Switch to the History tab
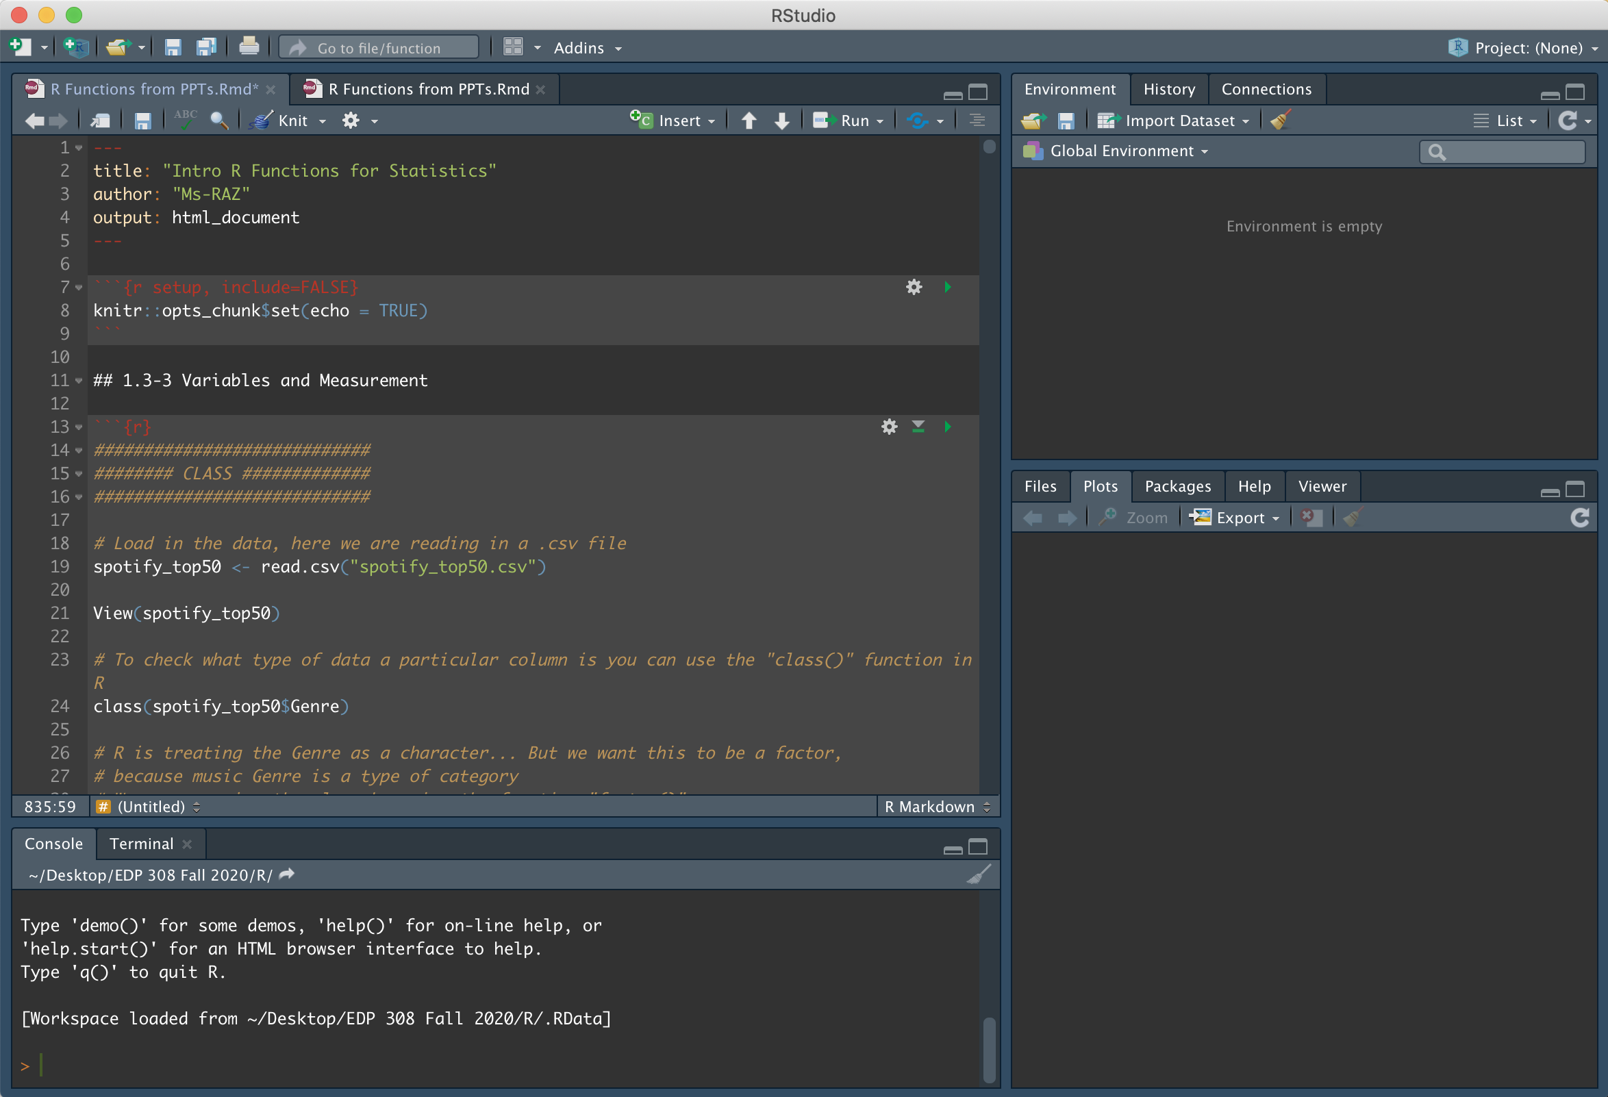1608x1097 pixels. (1168, 89)
